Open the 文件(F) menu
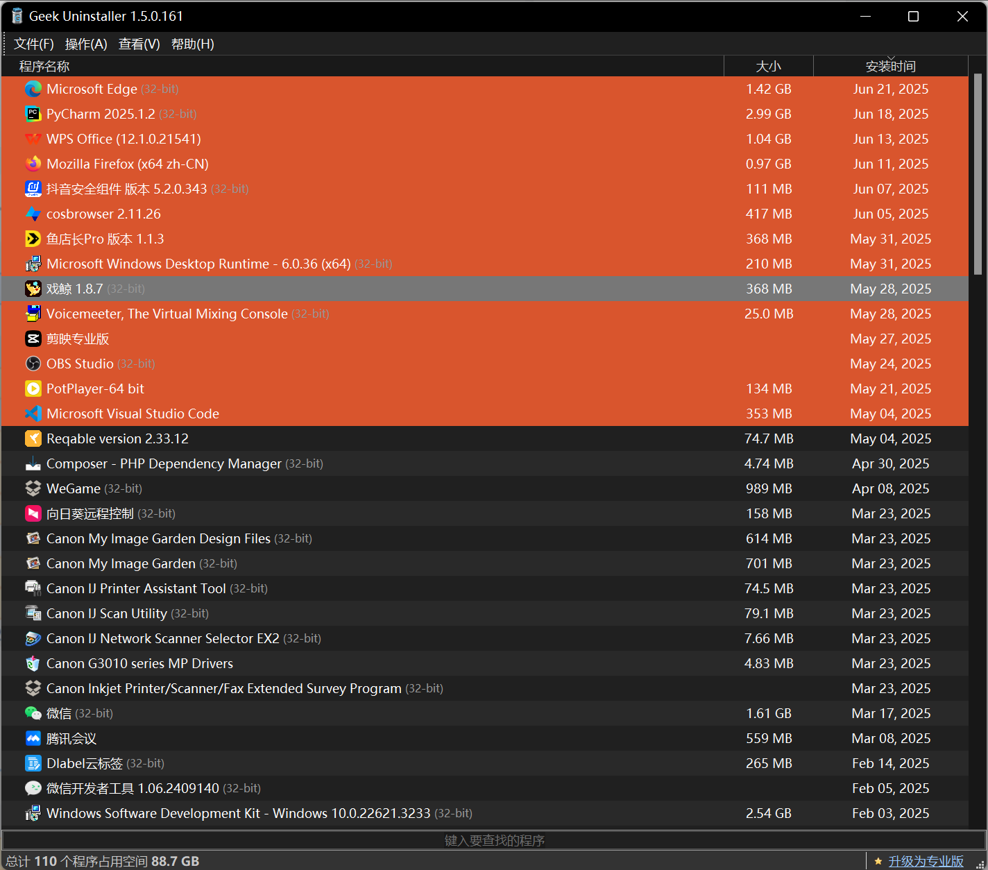The width and height of the screenshot is (988, 870). (34, 44)
